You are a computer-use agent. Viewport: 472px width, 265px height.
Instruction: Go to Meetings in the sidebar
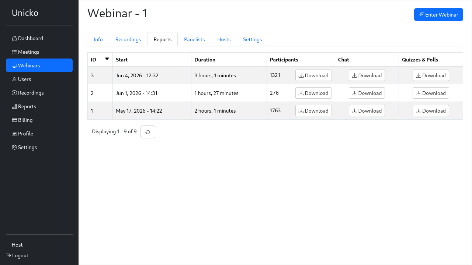click(x=39, y=52)
